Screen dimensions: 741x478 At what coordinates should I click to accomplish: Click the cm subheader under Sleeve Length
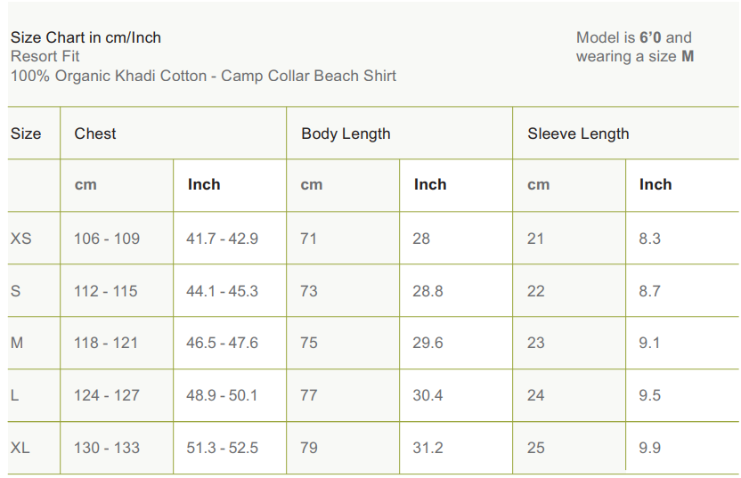click(538, 185)
